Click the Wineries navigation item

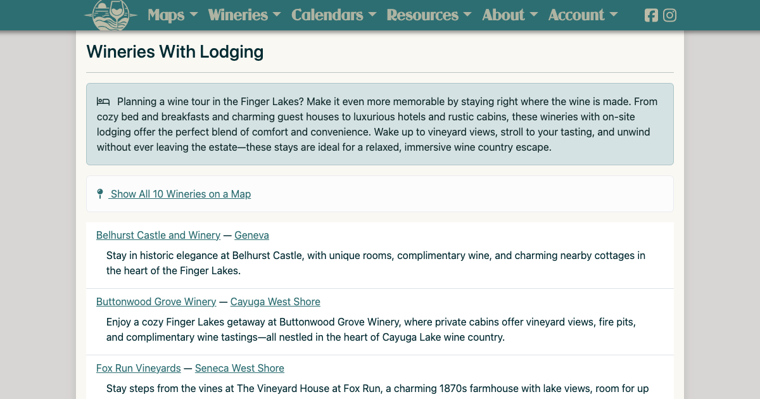click(x=237, y=15)
